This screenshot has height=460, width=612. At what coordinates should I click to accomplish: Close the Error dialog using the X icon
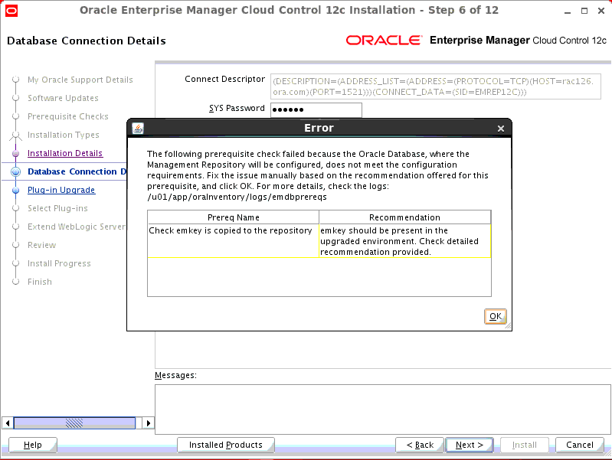tap(501, 129)
